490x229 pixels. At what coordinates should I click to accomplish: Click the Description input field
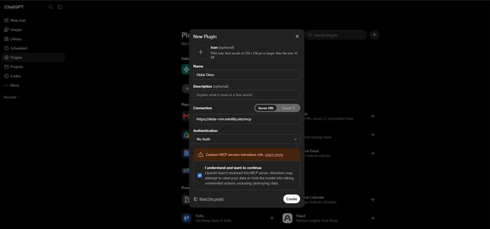[x=247, y=95]
